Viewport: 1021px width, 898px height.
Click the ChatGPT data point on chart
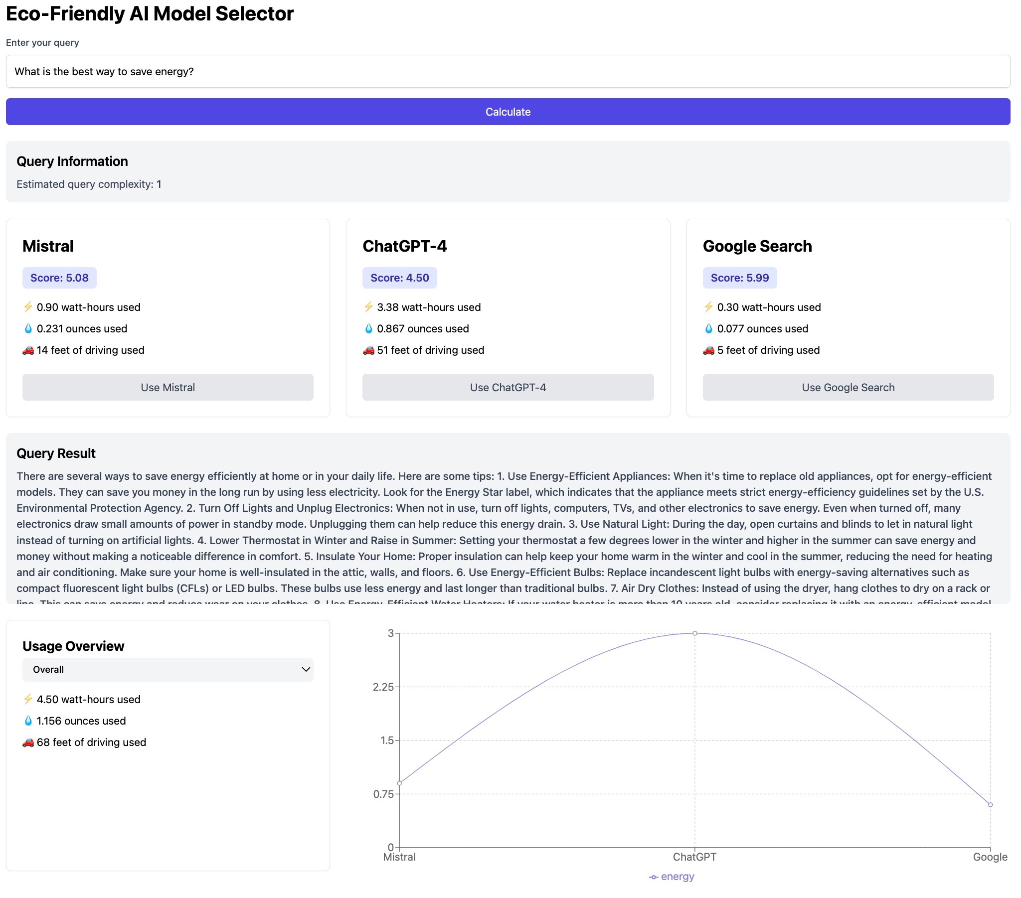(x=694, y=633)
